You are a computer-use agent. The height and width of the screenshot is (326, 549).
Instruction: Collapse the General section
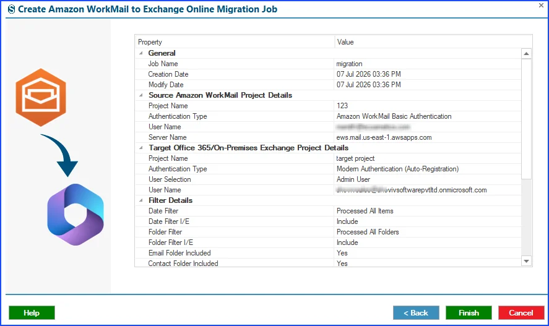tap(141, 53)
